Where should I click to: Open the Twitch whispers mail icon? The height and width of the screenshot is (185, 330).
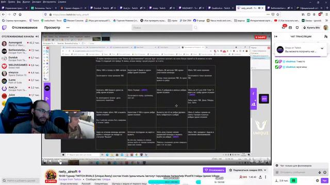pos(290,27)
